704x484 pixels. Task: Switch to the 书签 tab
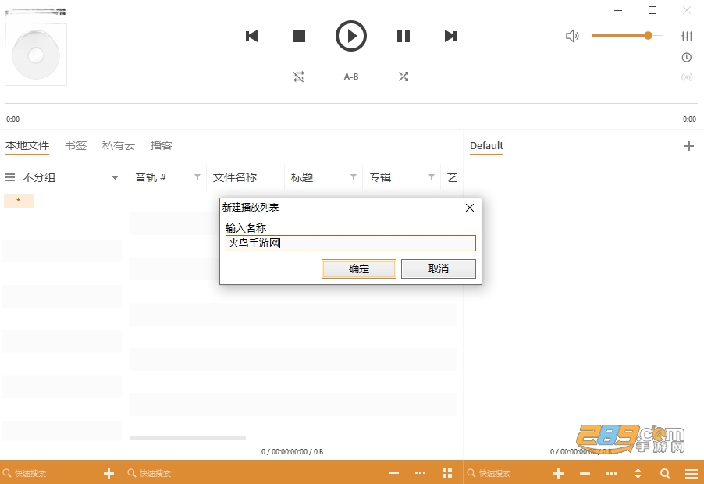click(x=76, y=145)
